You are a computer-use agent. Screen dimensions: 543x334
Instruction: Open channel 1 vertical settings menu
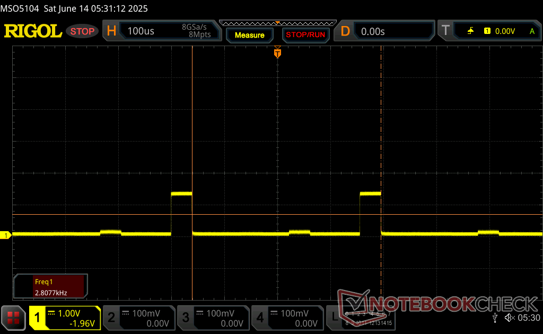(x=65, y=318)
